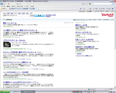116x93 pixels.
Task: Select the 地図 search category tab
Action: tap(27, 13)
